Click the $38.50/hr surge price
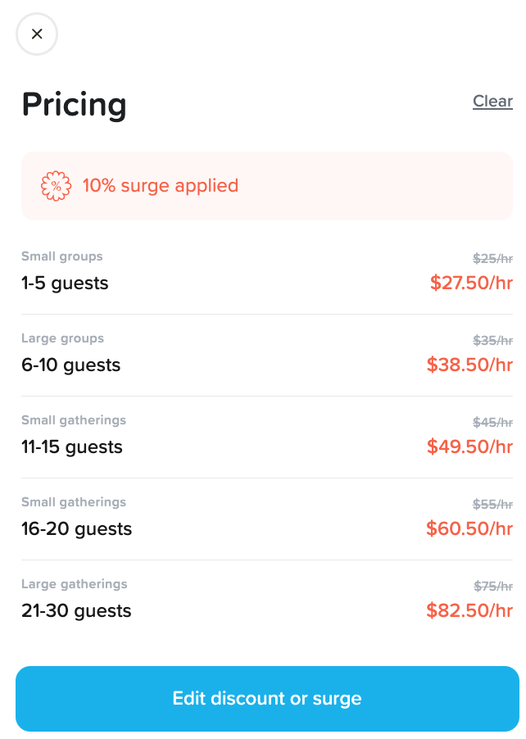Viewport: 526px width, 739px height. pyautogui.click(x=469, y=365)
